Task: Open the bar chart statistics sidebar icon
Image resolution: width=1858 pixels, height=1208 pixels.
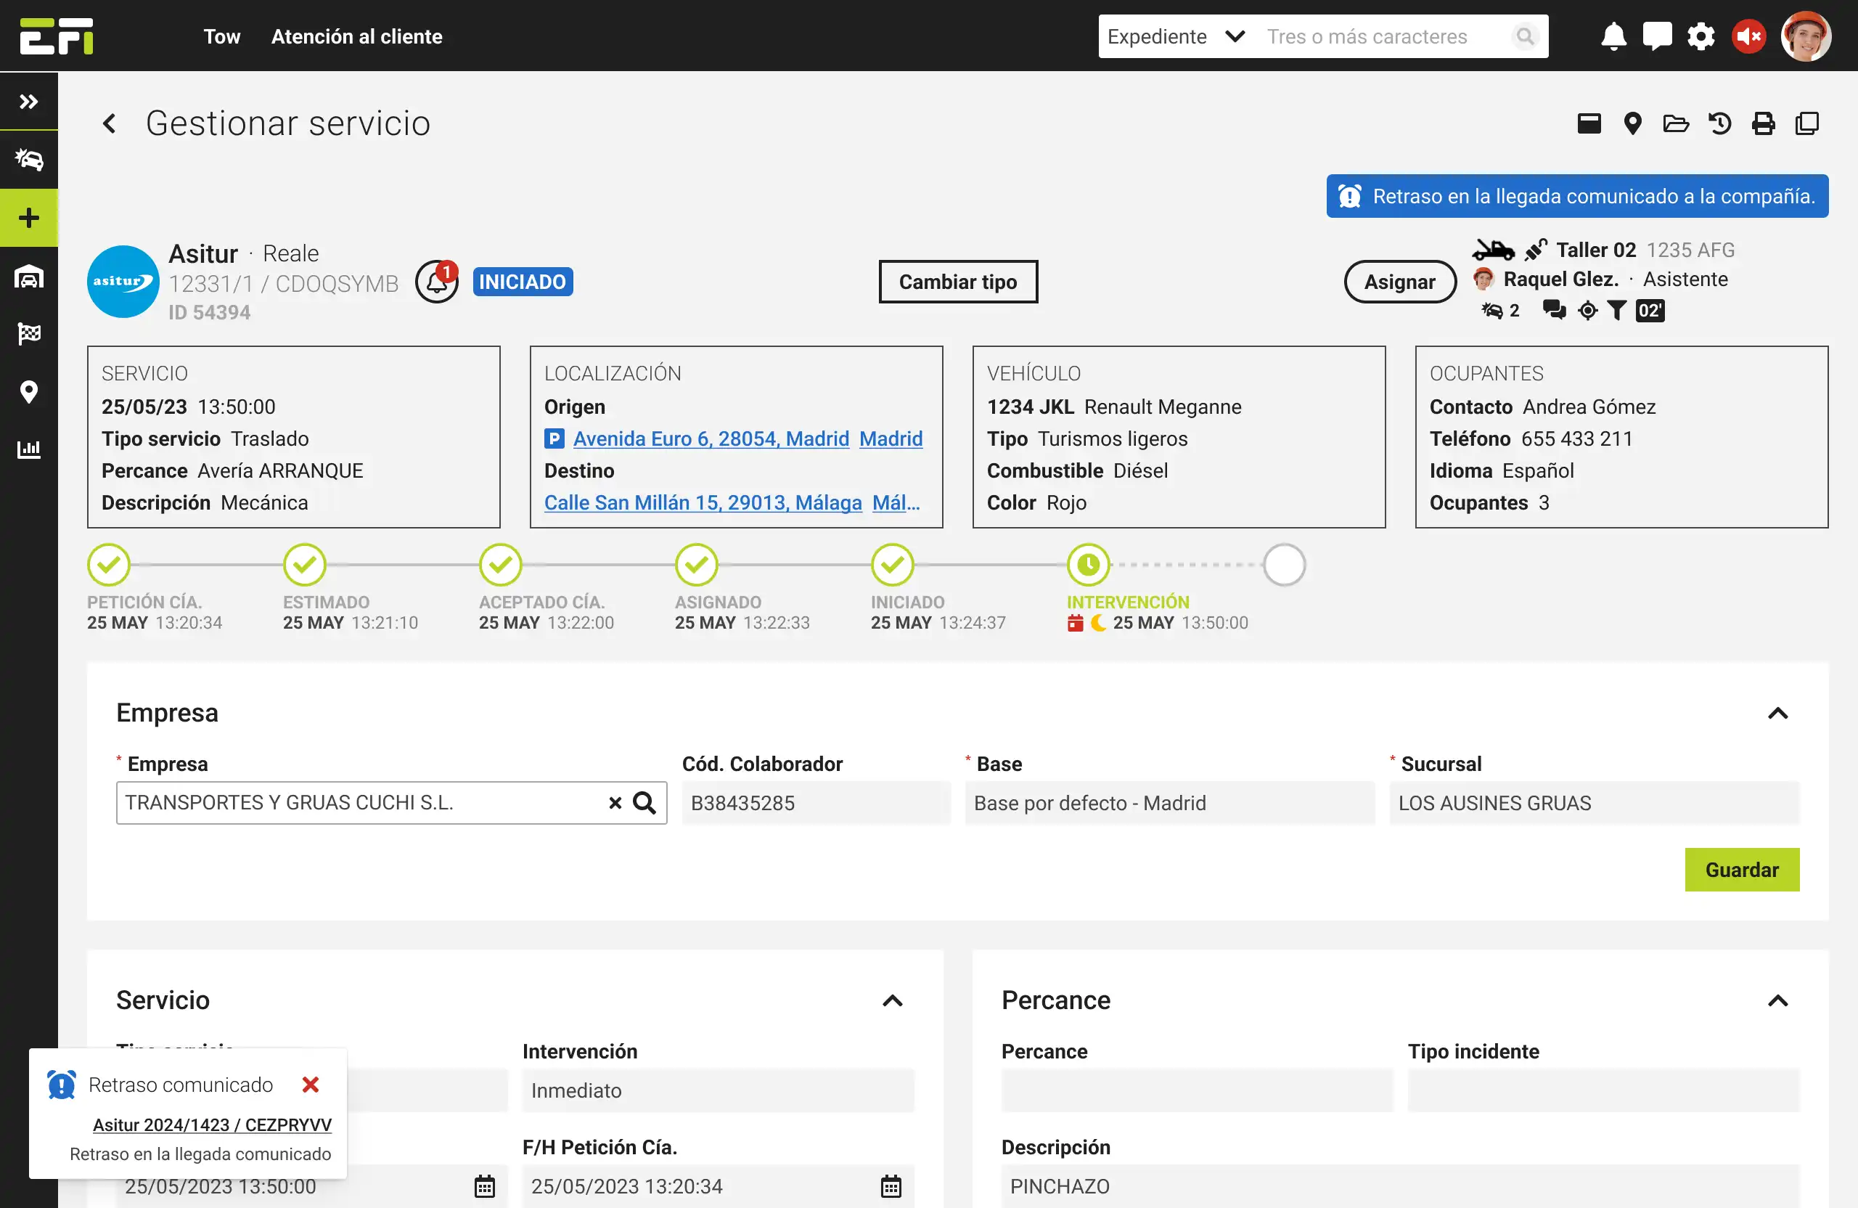Action: tap(29, 449)
